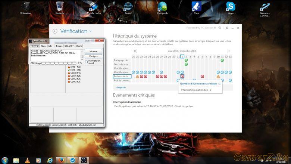Select the Points de res... row label

[122, 80]
